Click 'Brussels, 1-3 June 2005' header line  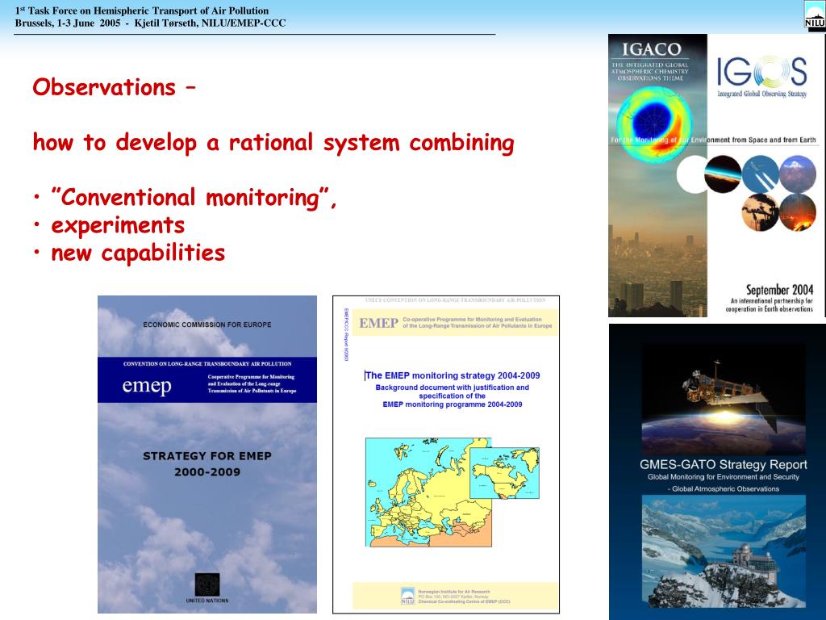tap(150, 23)
